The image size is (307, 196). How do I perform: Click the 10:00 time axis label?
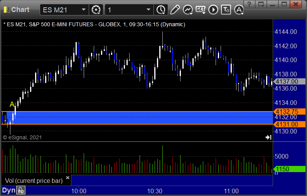point(79,191)
